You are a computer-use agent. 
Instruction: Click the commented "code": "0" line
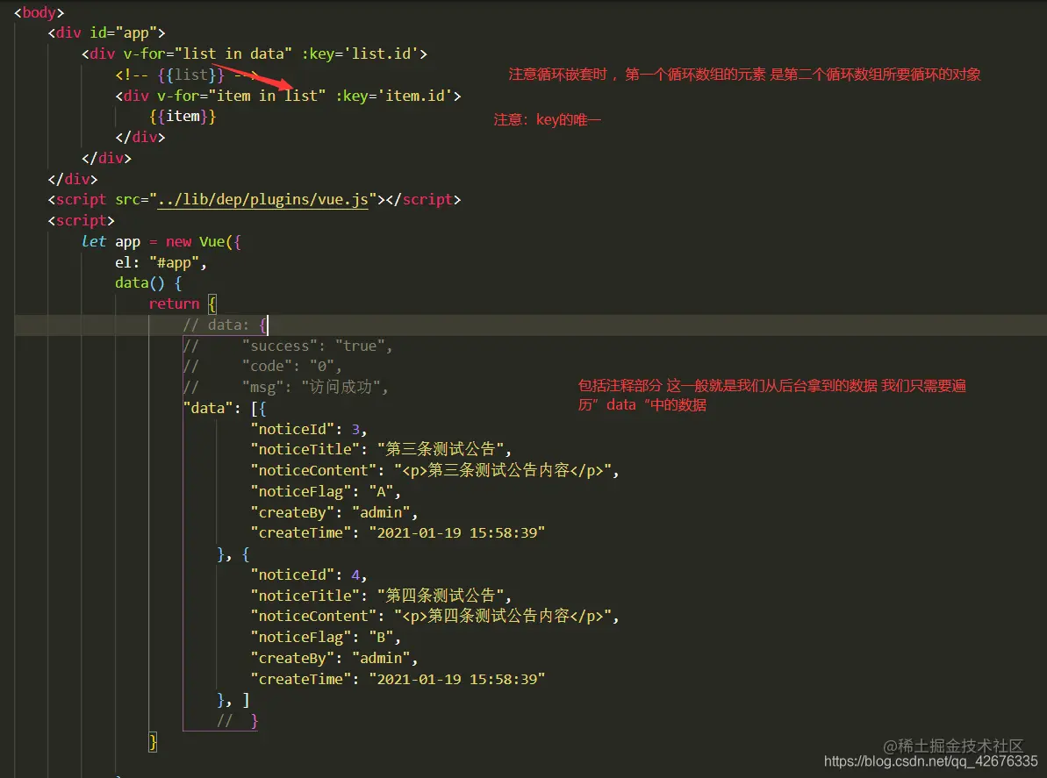(x=262, y=367)
